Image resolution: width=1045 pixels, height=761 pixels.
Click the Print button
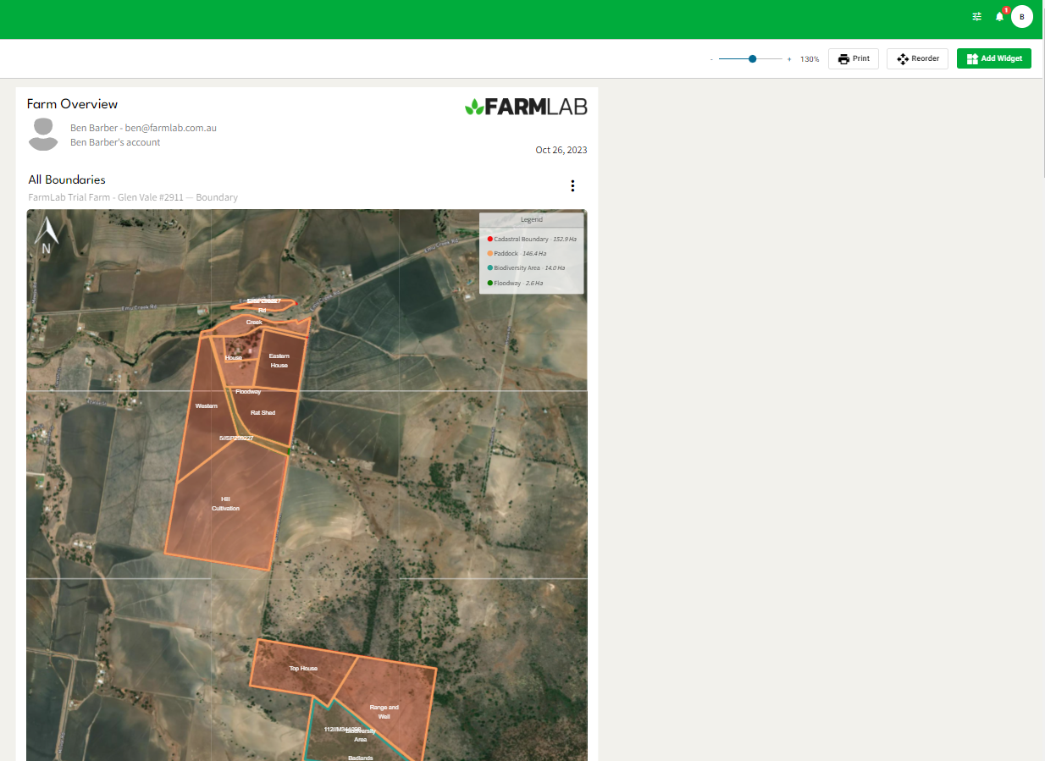coord(853,59)
